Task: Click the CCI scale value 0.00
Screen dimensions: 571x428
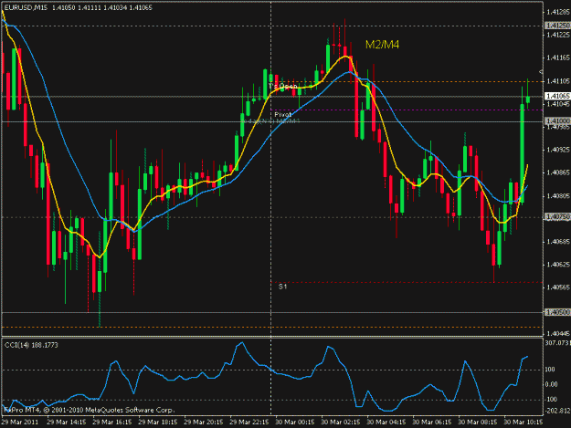Action: tap(551, 384)
